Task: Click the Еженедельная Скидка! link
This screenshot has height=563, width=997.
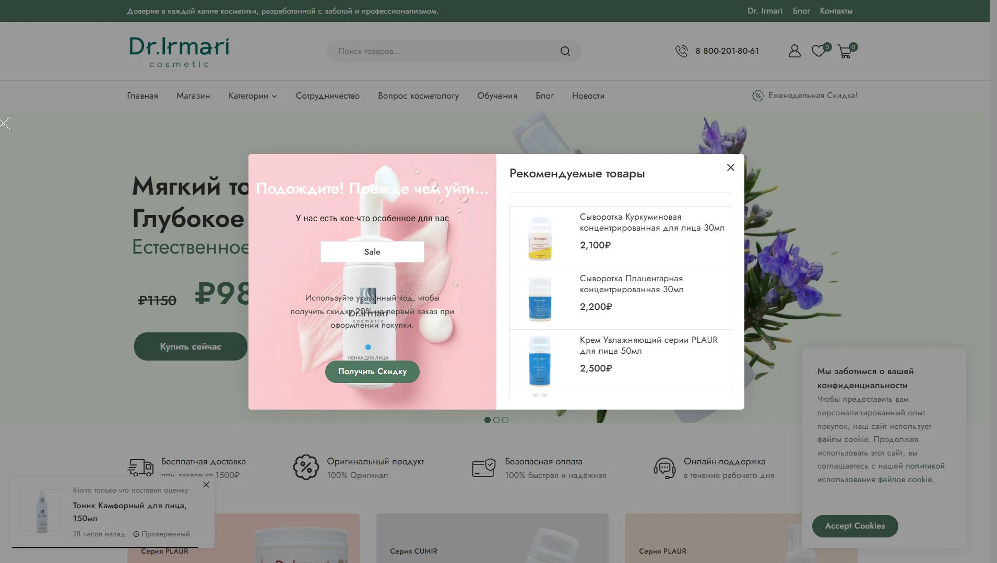Action: (x=813, y=95)
